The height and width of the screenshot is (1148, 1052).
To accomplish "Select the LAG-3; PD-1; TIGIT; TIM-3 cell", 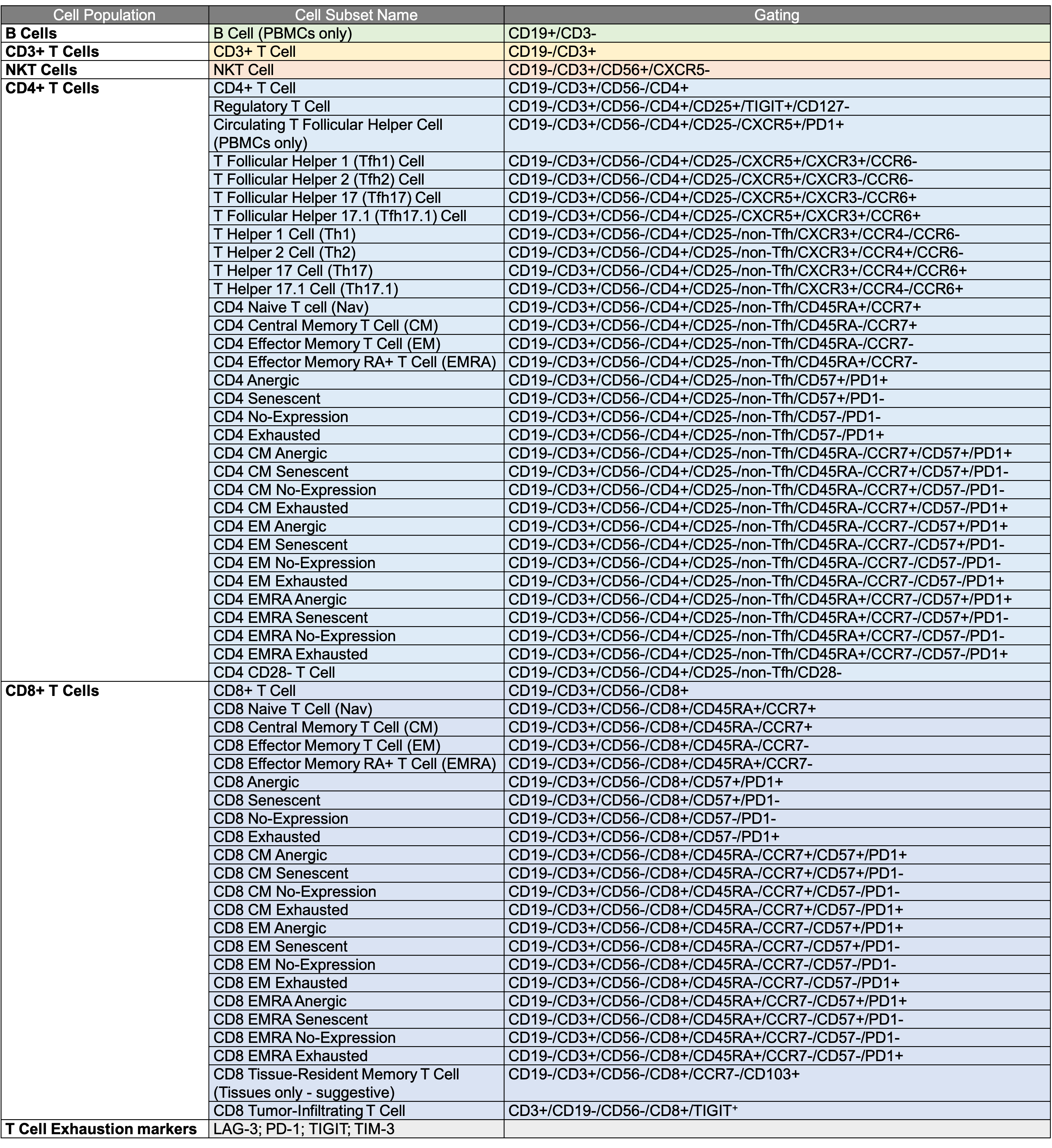I will click(303, 1129).
